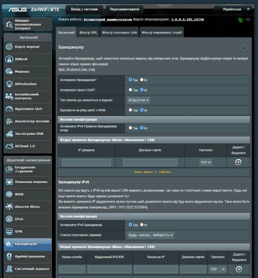Click IPv4 Діапазон портів input field

tap(150, 163)
